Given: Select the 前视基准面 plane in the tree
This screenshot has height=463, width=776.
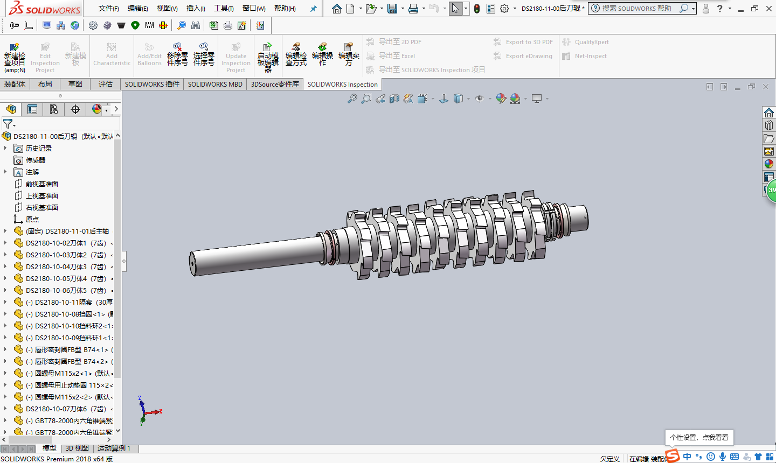Looking at the screenshot, I should (42, 184).
